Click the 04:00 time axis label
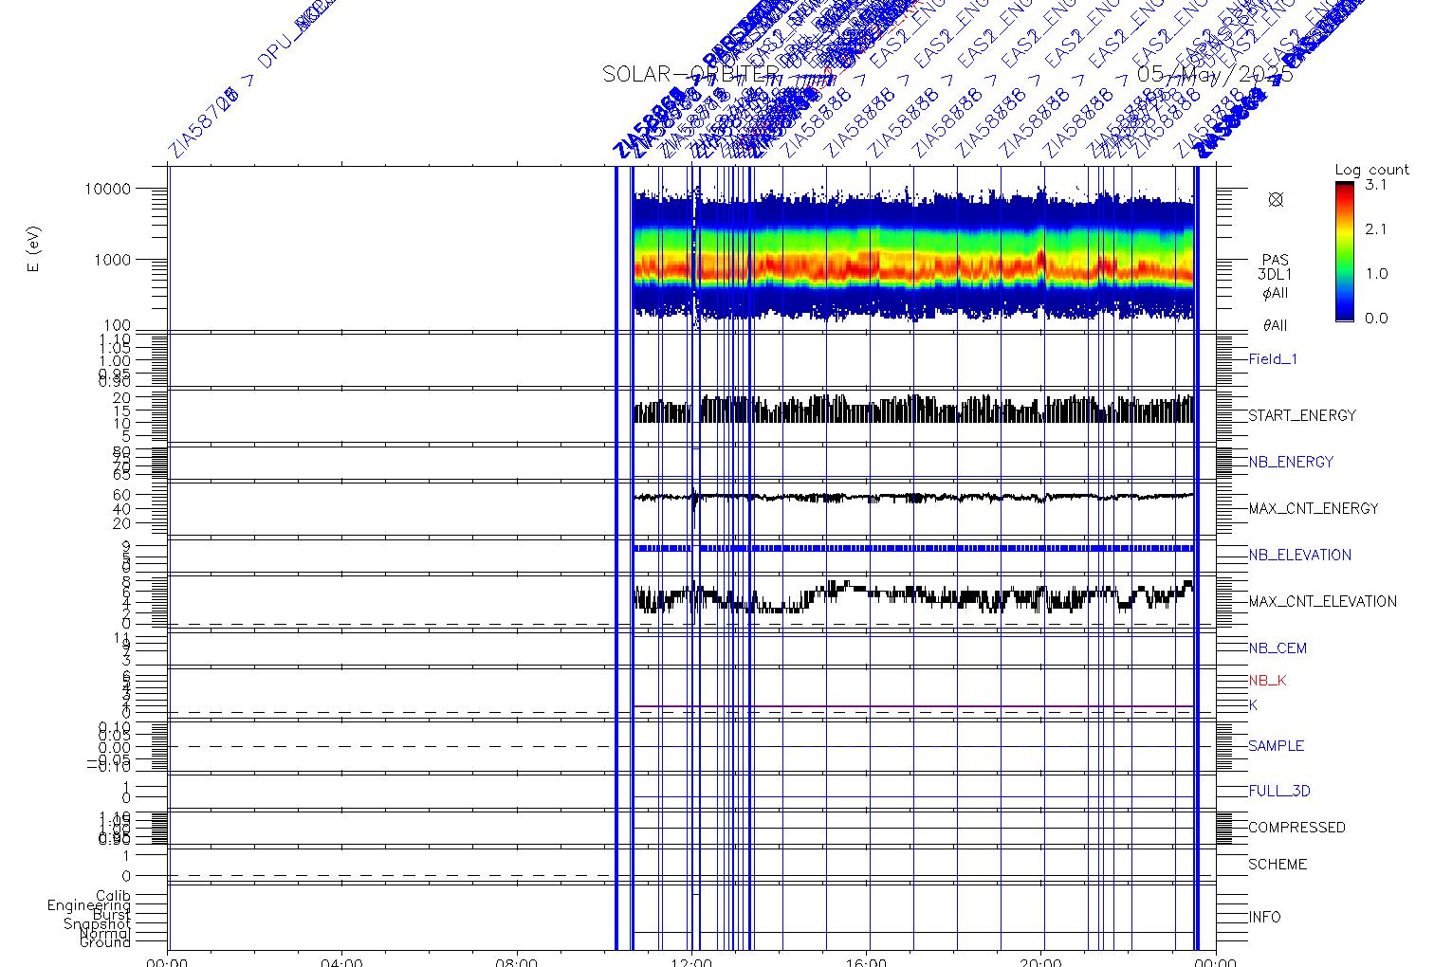This screenshot has height=967, width=1434. (x=341, y=961)
